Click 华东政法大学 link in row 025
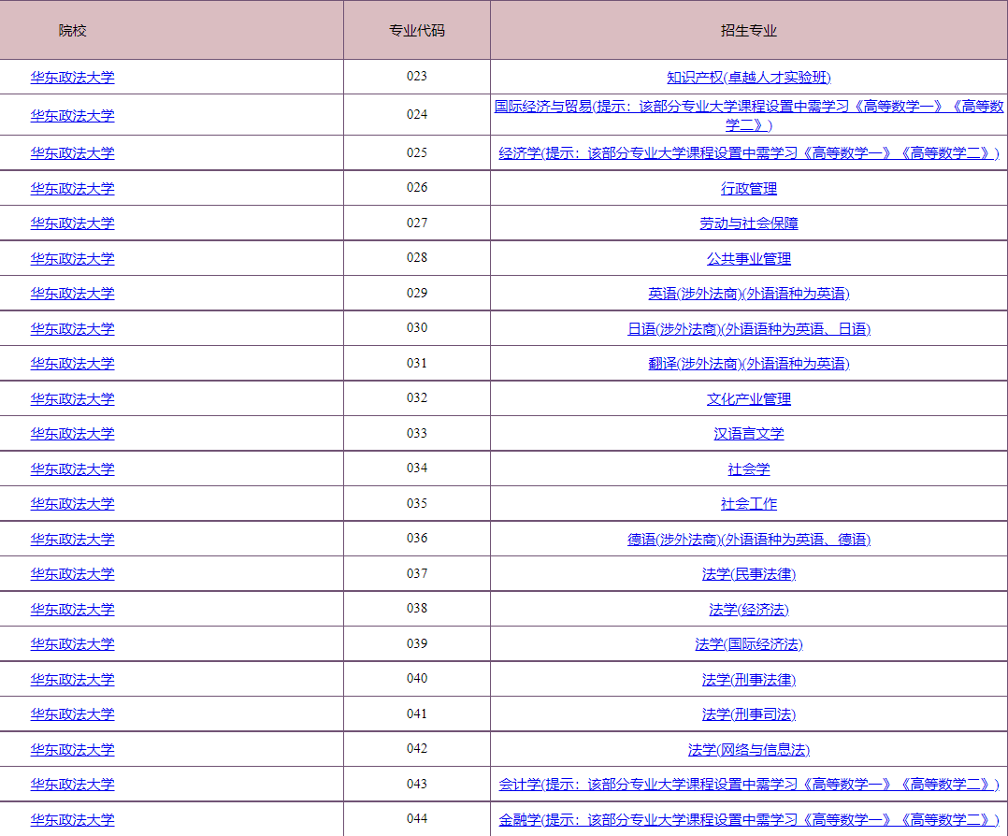The height and width of the screenshot is (836, 1008). click(72, 153)
